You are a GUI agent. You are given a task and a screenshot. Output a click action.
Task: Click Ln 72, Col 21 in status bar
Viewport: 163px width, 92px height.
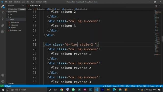point(107,86)
